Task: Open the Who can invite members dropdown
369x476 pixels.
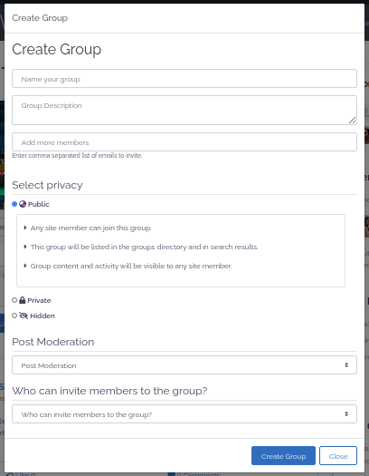Action: pyautogui.click(x=184, y=413)
